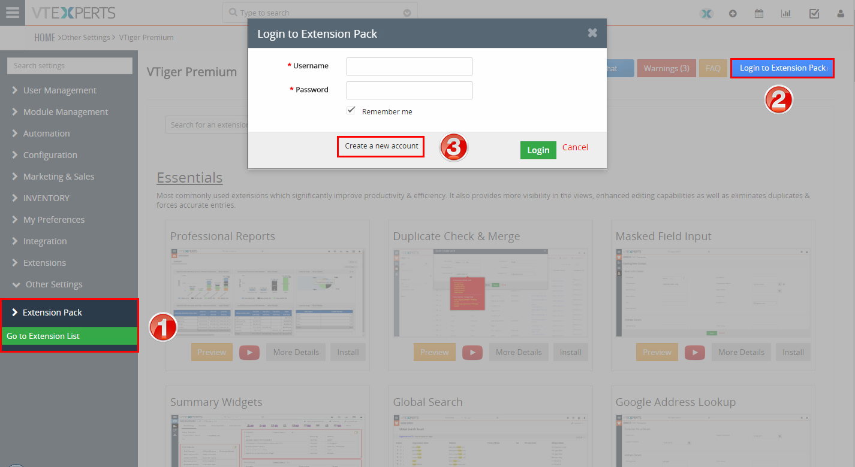Open the Global Search screenshot thumbnail
The image size is (855, 467).
[x=490, y=440]
